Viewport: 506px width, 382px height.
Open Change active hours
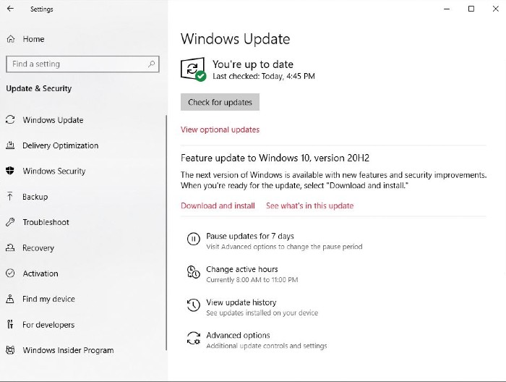click(242, 269)
